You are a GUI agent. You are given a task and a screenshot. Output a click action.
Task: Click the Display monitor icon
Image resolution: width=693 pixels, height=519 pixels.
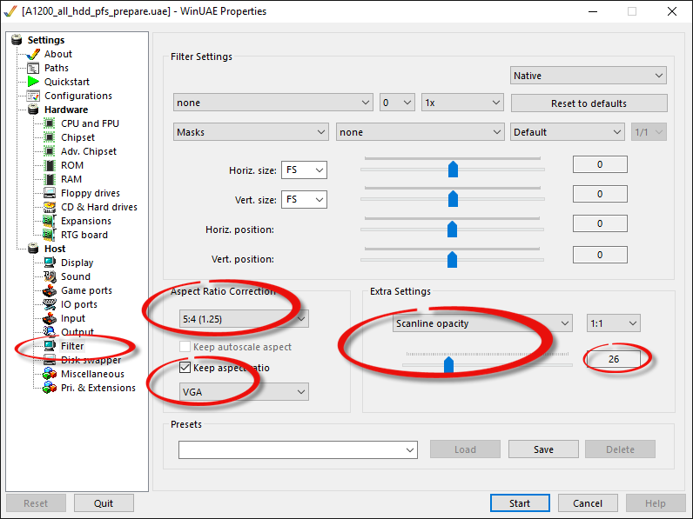50,263
